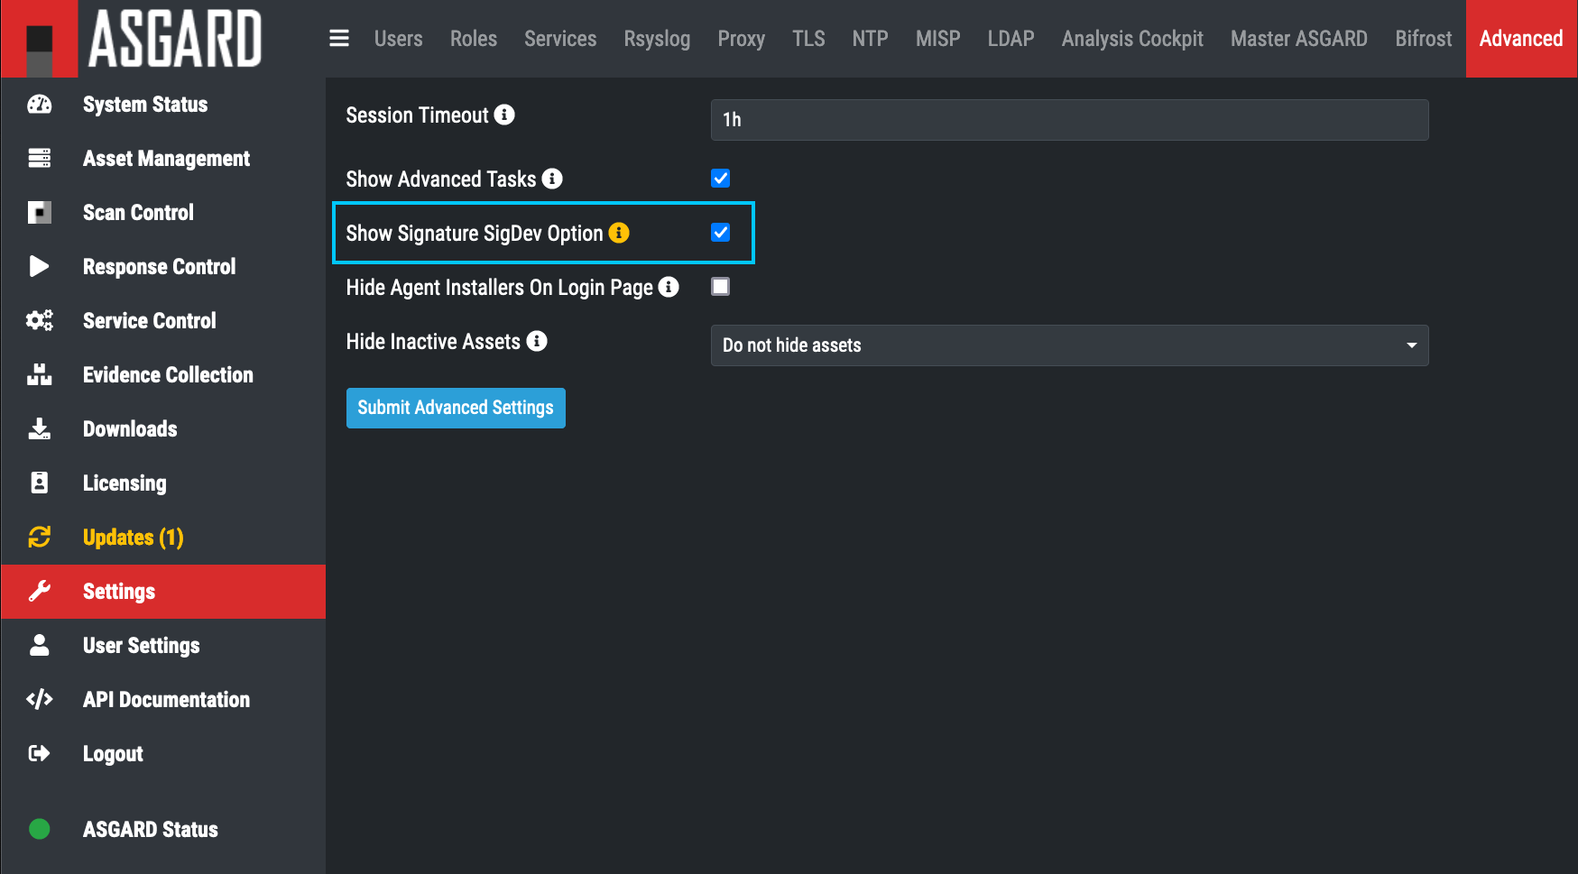Open Asset Management via server icon
Image resolution: width=1578 pixels, height=874 pixels.
(x=40, y=159)
